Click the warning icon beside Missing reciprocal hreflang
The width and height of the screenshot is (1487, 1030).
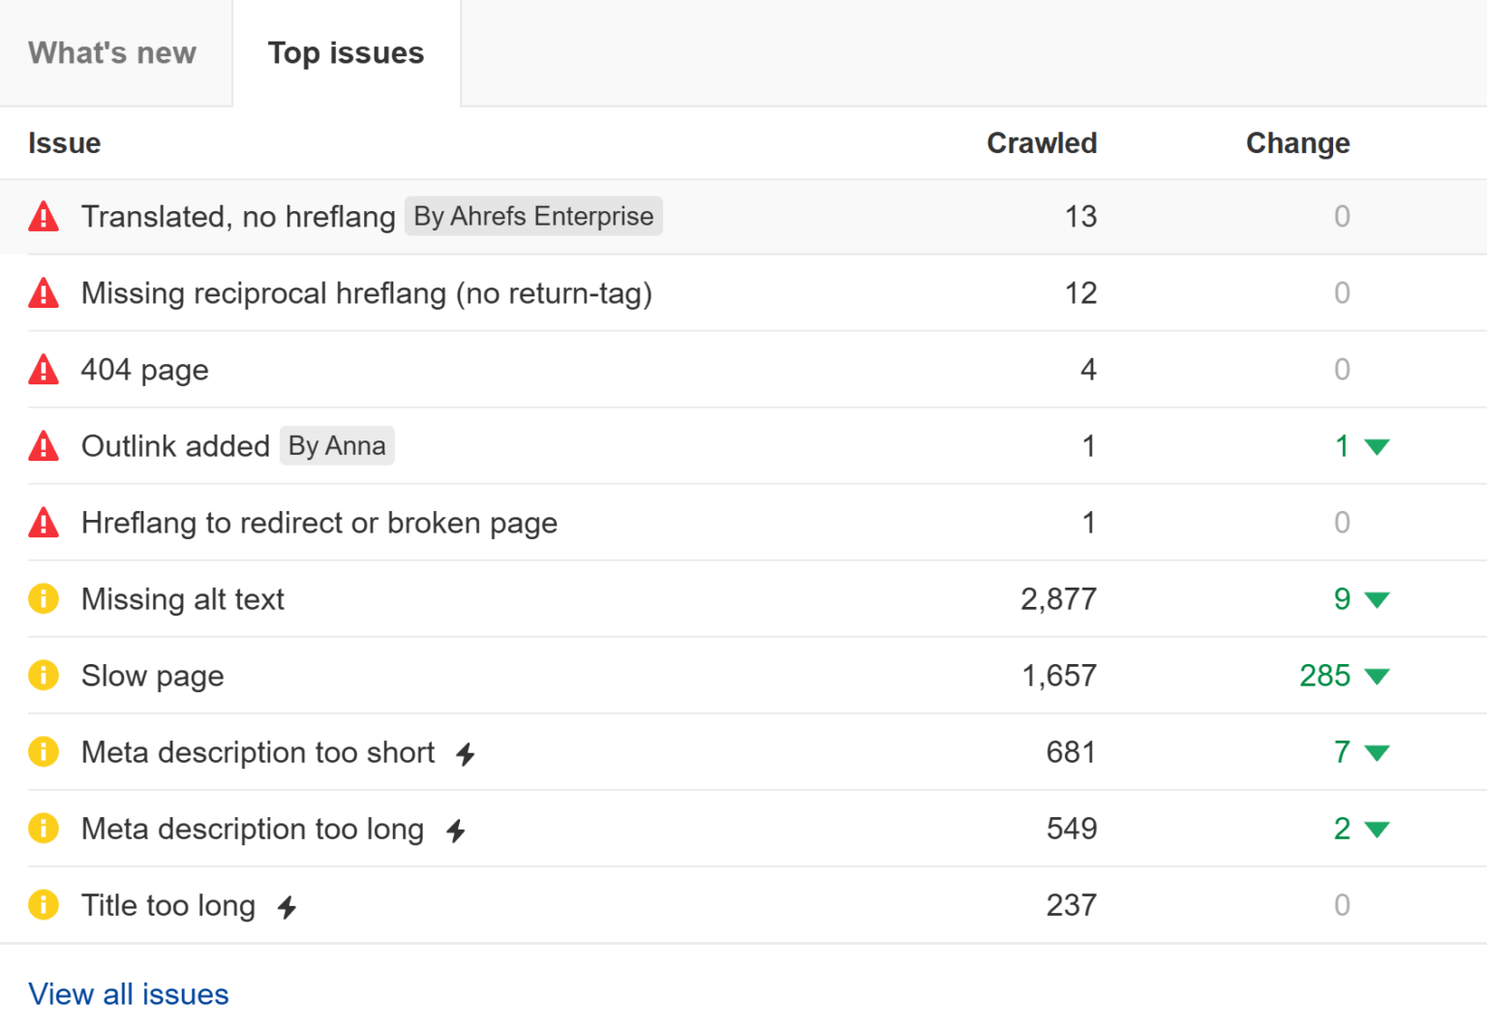(x=44, y=292)
